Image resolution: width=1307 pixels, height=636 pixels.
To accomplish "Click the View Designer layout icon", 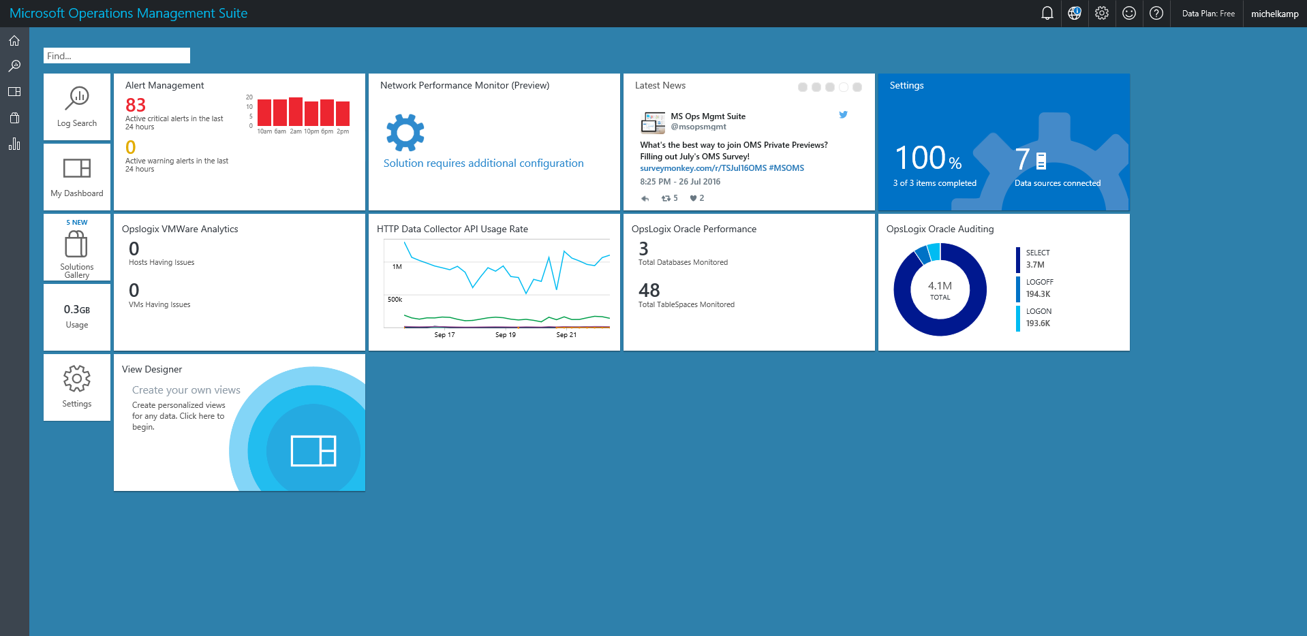I will click(313, 451).
